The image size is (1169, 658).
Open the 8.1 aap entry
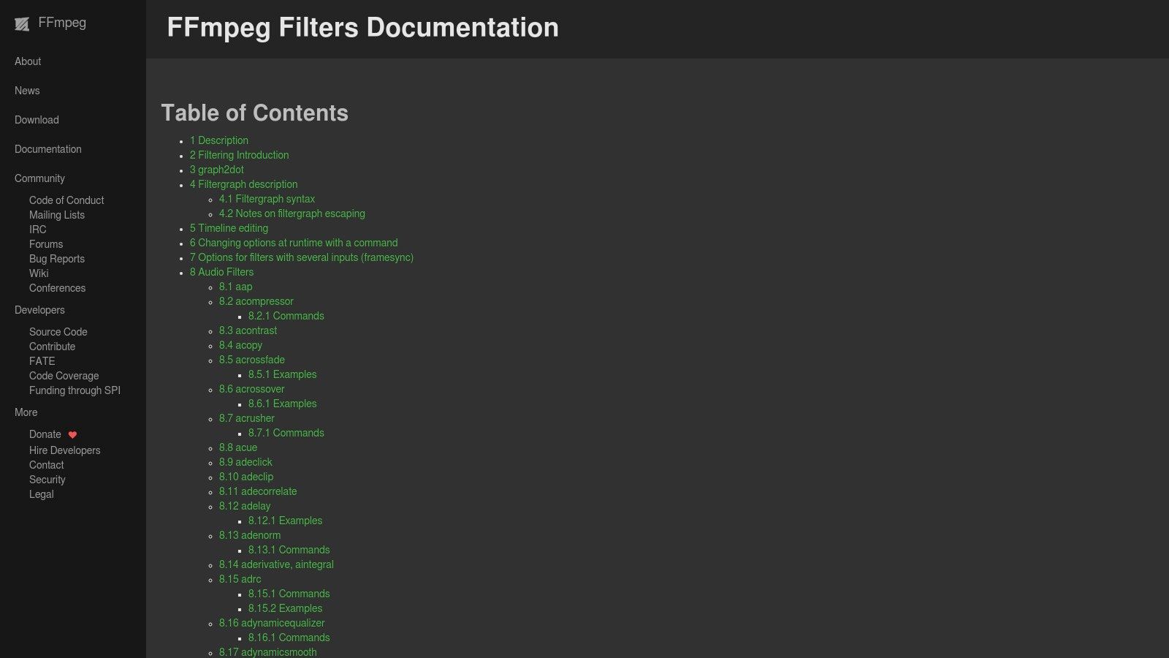tap(235, 287)
